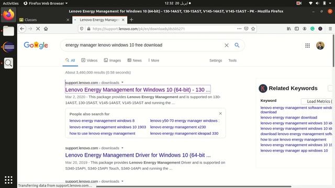Bookmark this page with star
The width and height of the screenshot is (335, 188).
point(253,29)
